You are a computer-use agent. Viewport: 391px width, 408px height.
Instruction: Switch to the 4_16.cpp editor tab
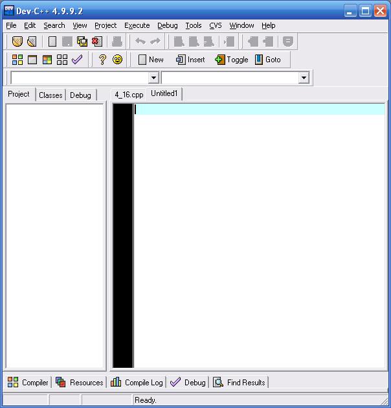tap(129, 95)
